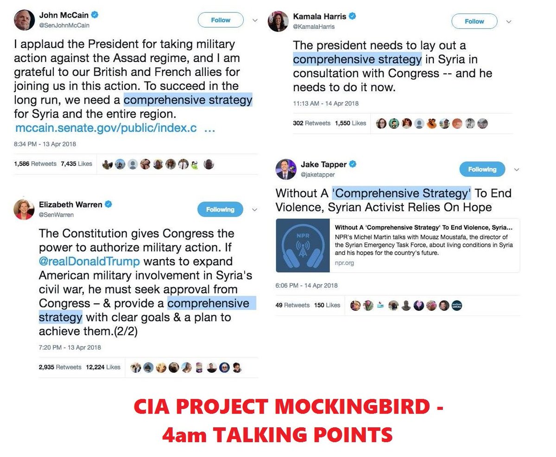The image size is (556, 457).
Task: Open dropdown chevron on McCain's tweet
Action: (x=255, y=20)
